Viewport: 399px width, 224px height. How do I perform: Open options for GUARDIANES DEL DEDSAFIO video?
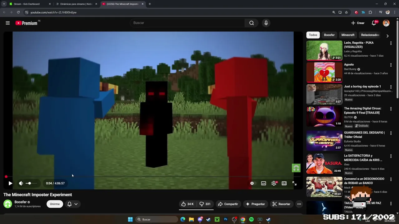391,133
